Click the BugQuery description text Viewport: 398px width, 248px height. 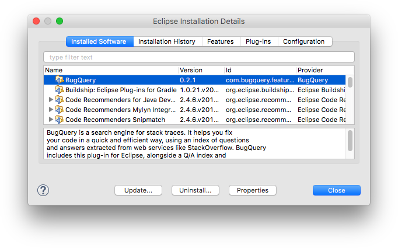(156, 144)
